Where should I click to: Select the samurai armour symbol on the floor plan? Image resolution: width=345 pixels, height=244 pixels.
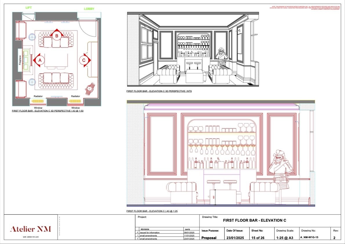[x=90, y=88]
